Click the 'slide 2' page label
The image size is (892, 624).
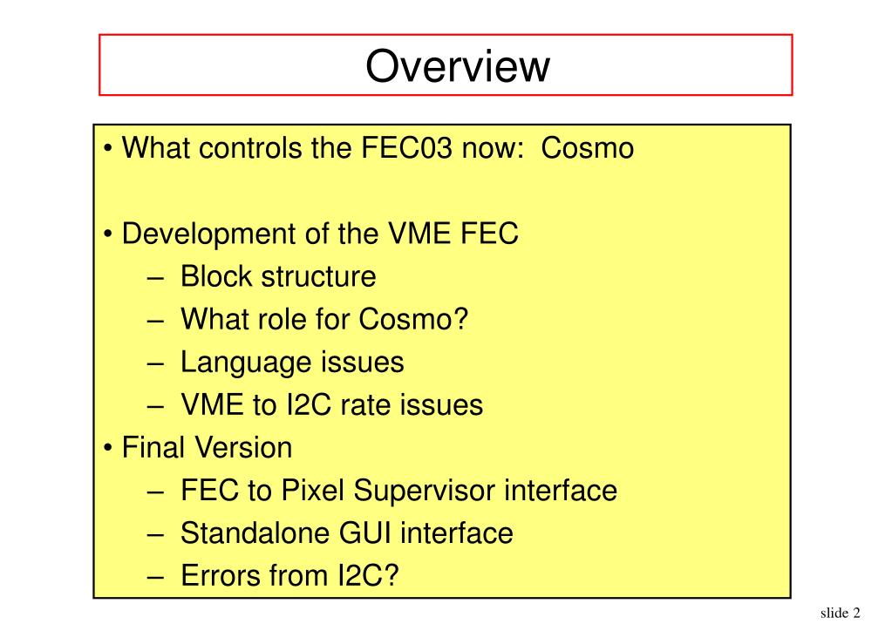click(841, 613)
